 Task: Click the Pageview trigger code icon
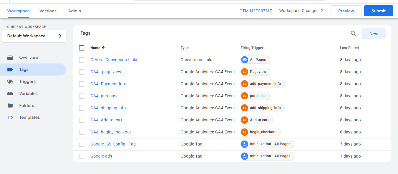tap(244, 72)
